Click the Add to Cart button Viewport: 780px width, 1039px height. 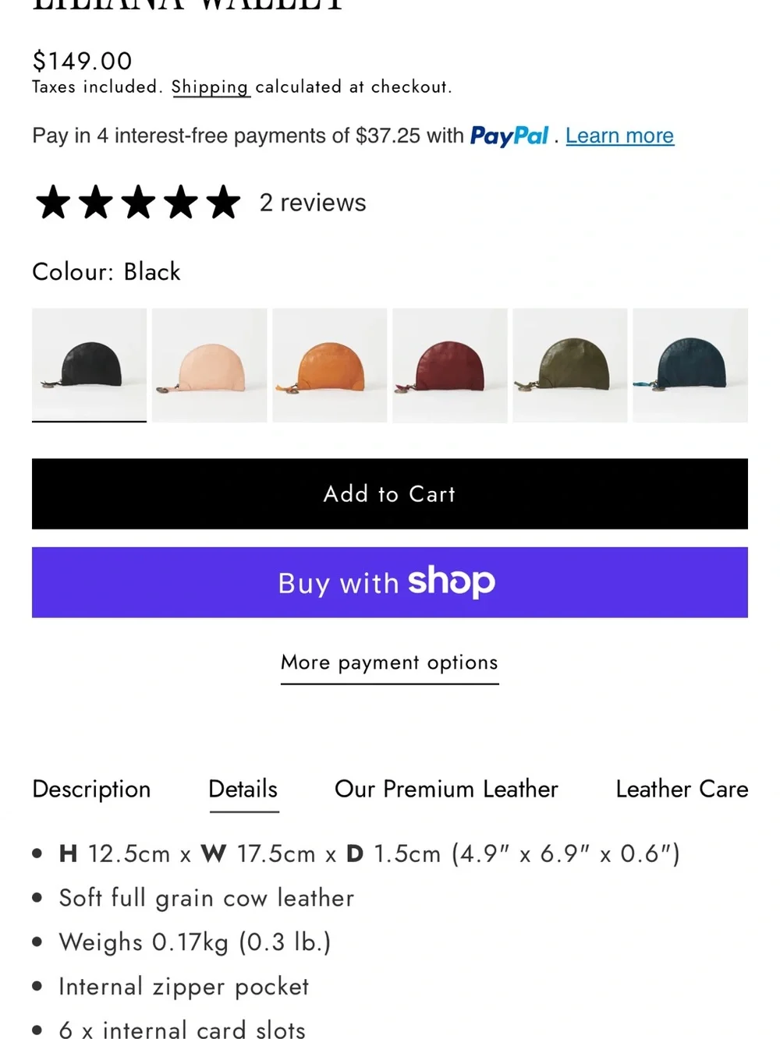click(390, 493)
